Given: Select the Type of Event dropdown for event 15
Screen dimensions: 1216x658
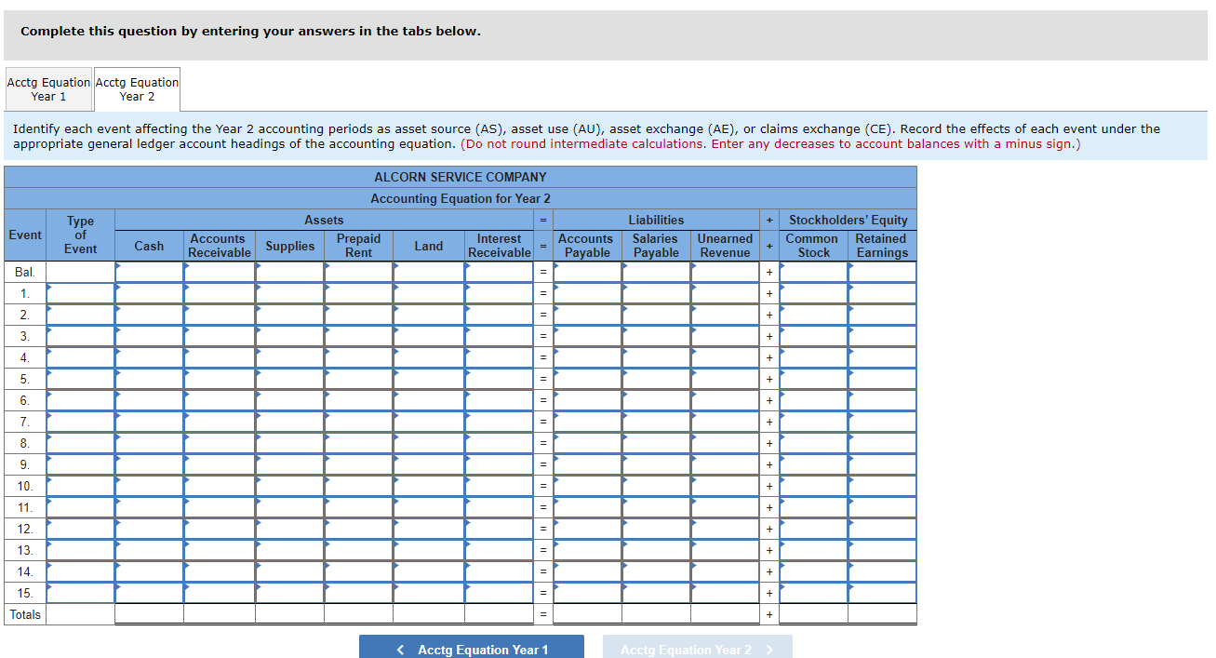Looking at the screenshot, I should tap(81, 593).
